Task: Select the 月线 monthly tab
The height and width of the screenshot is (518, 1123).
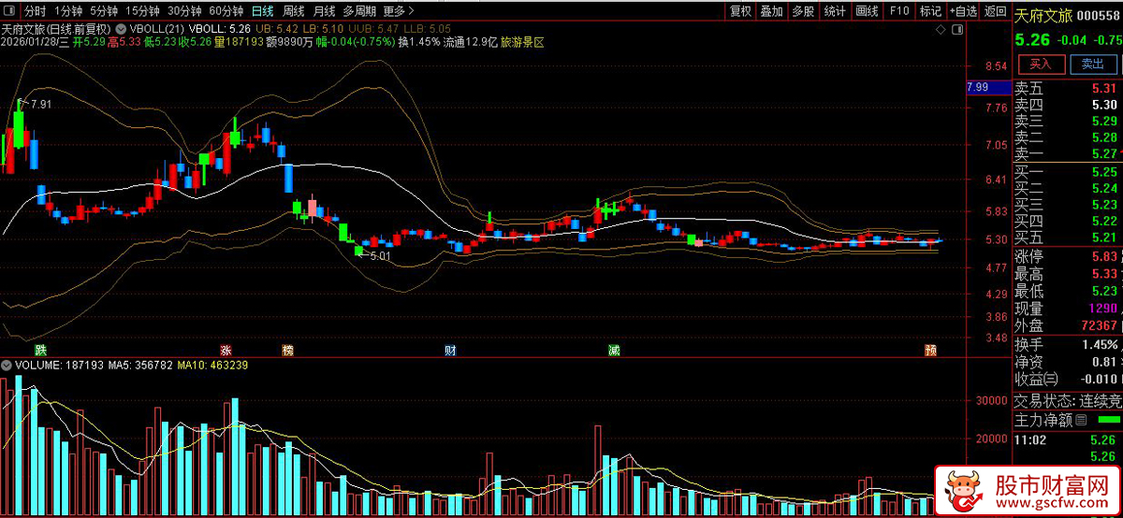Action: [324, 11]
